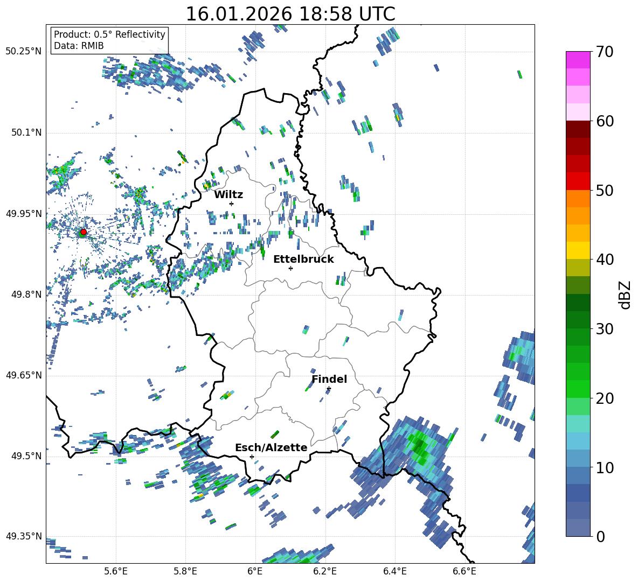Viewport: 638px width, 582px height.
Task: Click the 20 tick on colorbar
Action: point(605,398)
